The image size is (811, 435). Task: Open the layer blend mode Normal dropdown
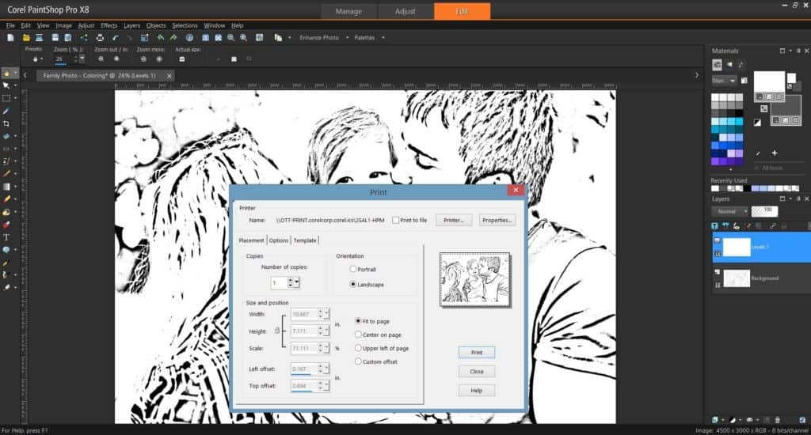coord(727,211)
